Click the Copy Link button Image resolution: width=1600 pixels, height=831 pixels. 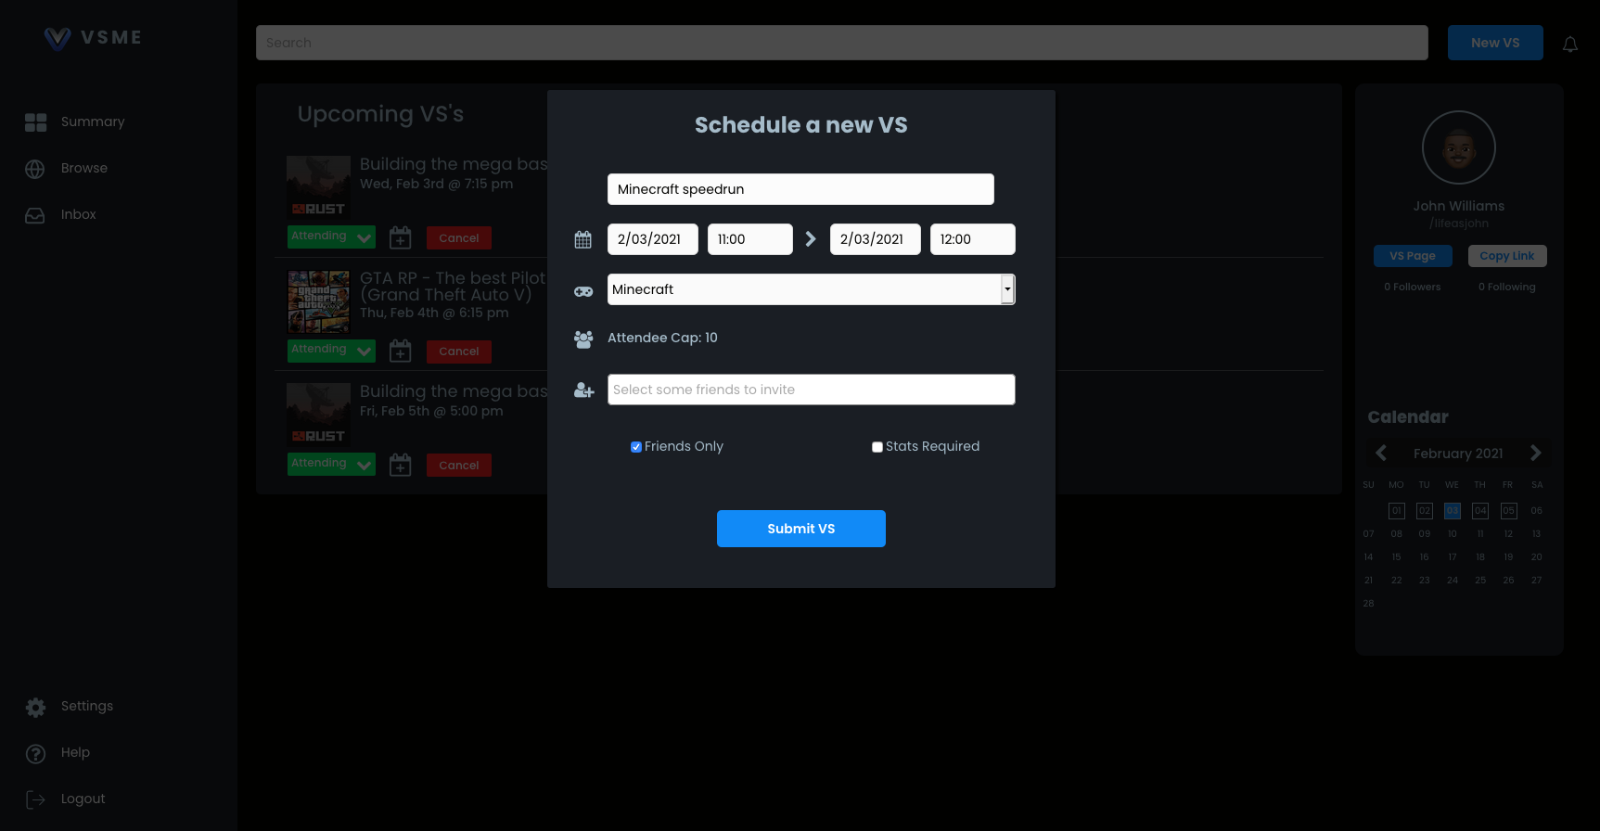point(1507,256)
